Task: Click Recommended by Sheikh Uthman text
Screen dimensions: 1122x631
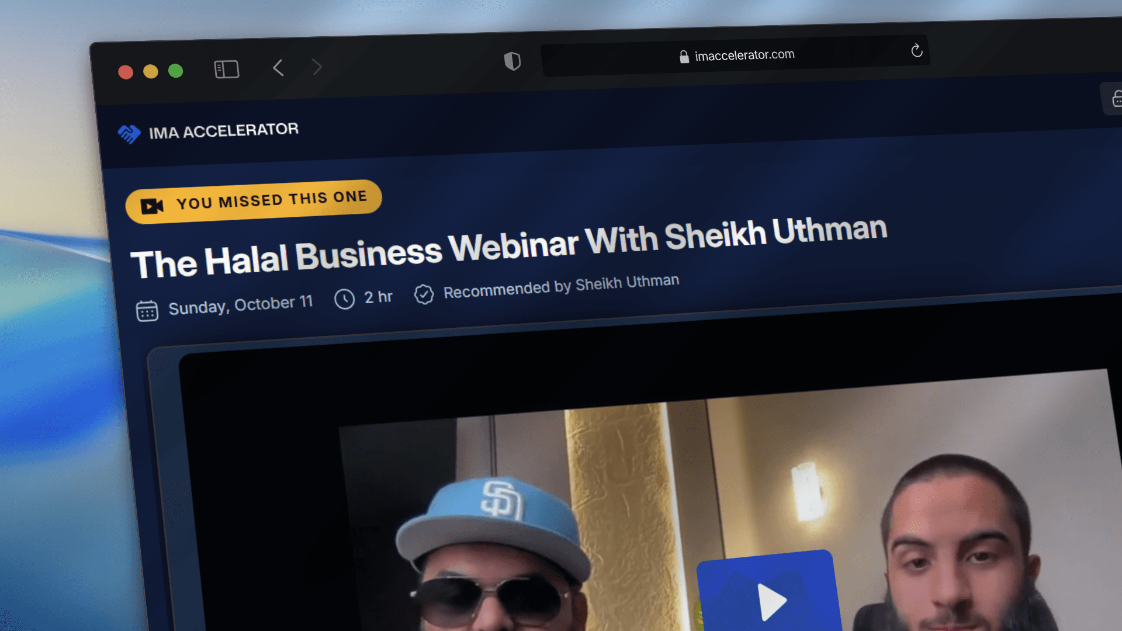Action: click(561, 286)
